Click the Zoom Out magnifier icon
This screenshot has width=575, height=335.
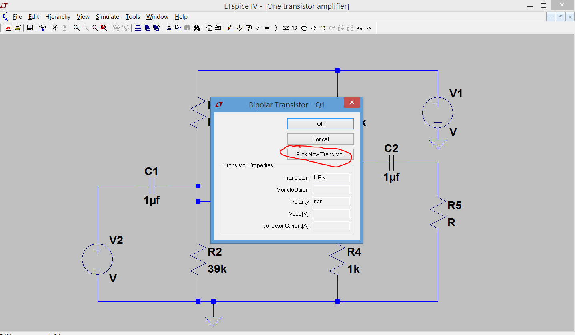(95, 28)
